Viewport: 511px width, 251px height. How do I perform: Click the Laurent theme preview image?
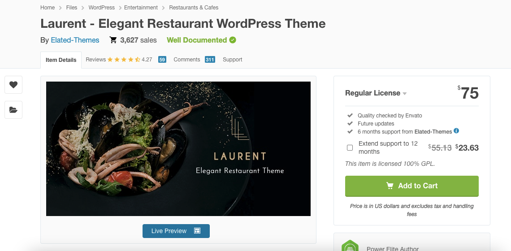pyautogui.click(x=178, y=149)
